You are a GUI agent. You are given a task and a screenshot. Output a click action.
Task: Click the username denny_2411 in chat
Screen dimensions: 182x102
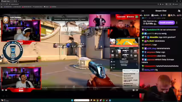[149, 70]
